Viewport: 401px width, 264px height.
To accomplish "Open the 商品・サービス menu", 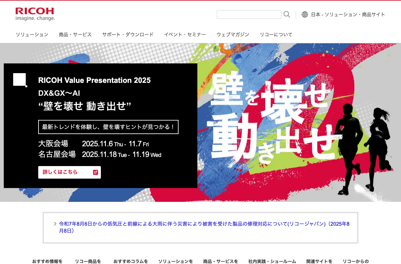I will click(x=75, y=35).
